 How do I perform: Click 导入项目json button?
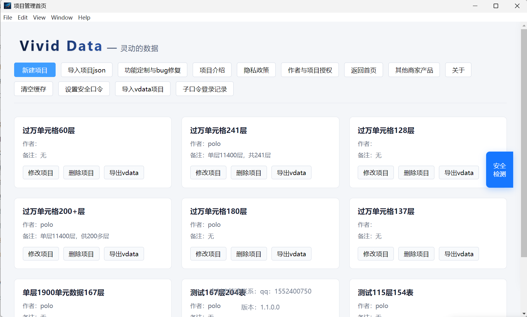[x=87, y=70]
